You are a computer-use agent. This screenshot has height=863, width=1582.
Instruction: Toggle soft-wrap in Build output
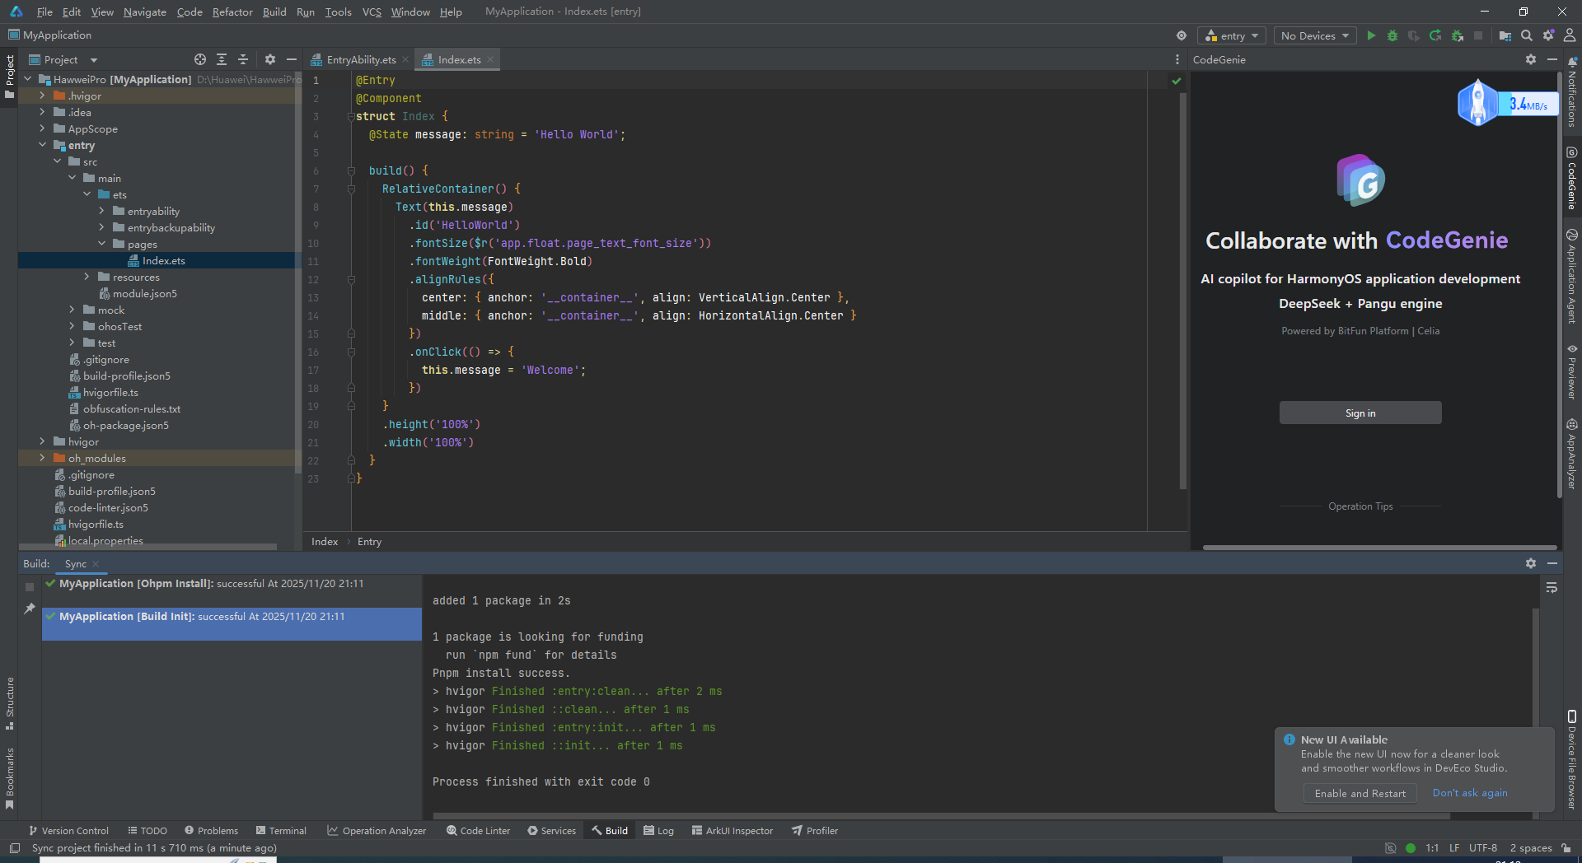pyautogui.click(x=1552, y=588)
